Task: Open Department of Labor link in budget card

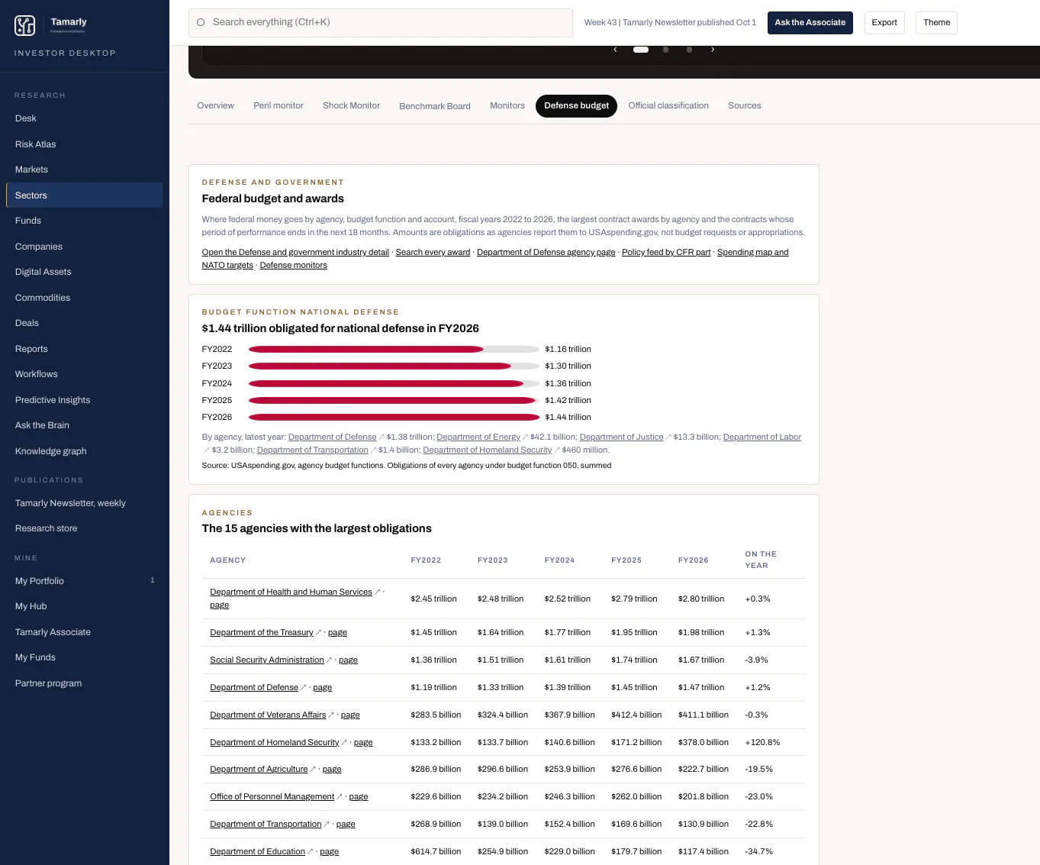Action: click(761, 437)
